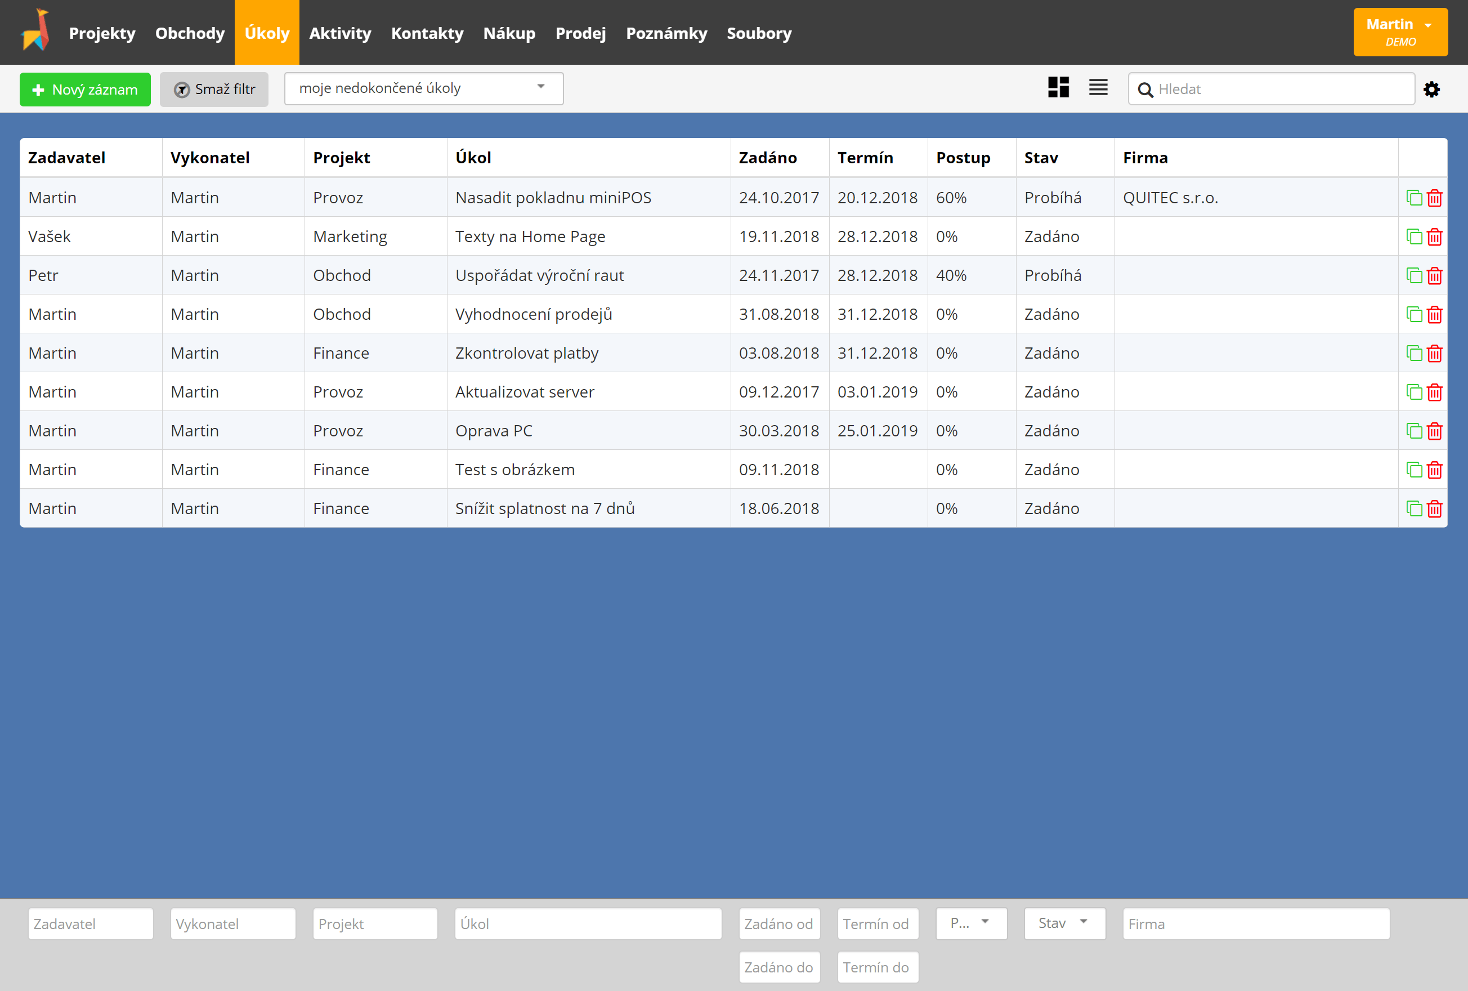
Task: Expand the Stav filter dropdown
Action: click(x=1064, y=923)
